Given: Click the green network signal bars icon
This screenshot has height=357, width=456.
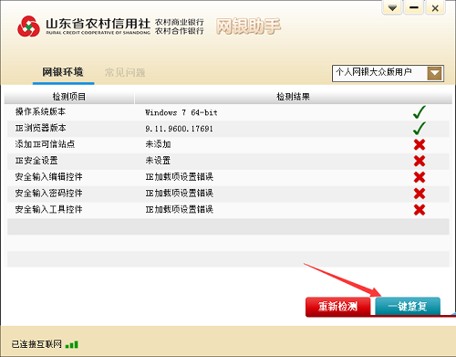Looking at the screenshot, I should pos(72,344).
